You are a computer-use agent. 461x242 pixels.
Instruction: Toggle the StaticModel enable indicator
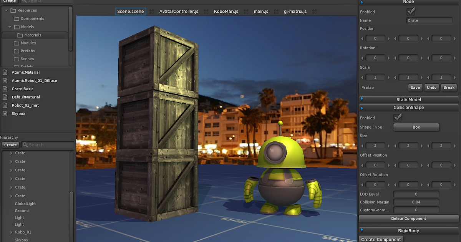362,99
